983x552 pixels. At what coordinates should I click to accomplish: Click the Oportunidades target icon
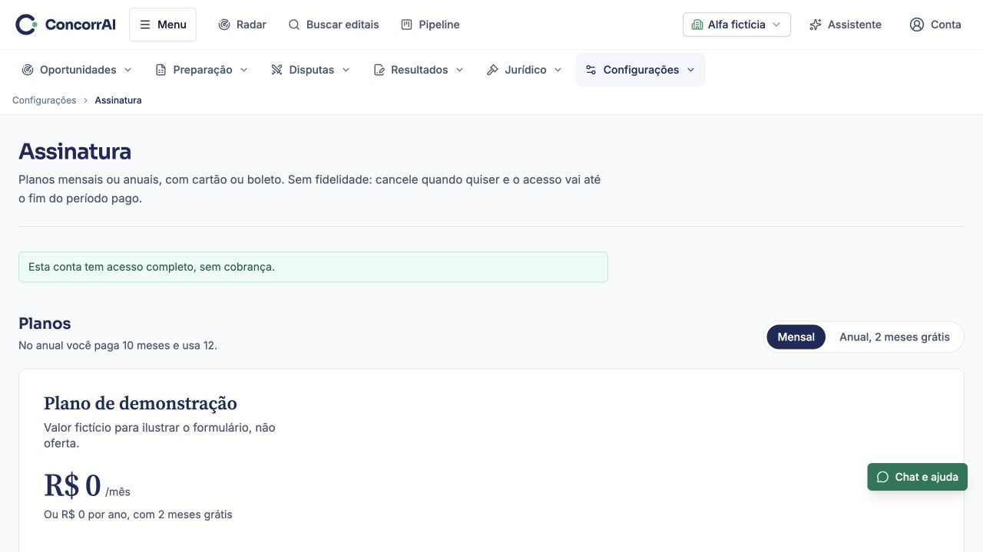tap(28, 70)
